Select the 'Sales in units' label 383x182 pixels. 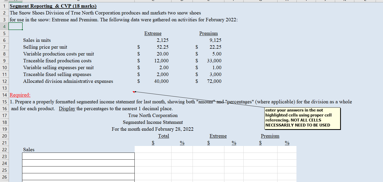pyautogui.click(x=37, y=40)
